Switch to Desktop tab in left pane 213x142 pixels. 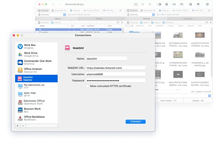point(99,19)
